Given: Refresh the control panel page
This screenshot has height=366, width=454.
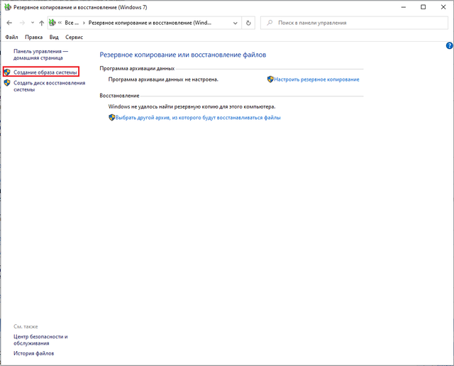Looking at the screenshot, I should [248, 23].
